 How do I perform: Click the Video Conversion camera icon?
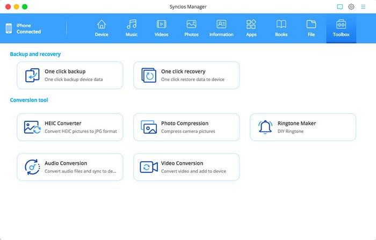click(x=149, y=167)
